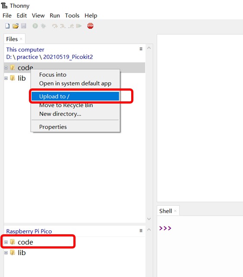Click up arrow of Pico files scrollbar
Screen dimensions: 243x277
coord(149,230)
